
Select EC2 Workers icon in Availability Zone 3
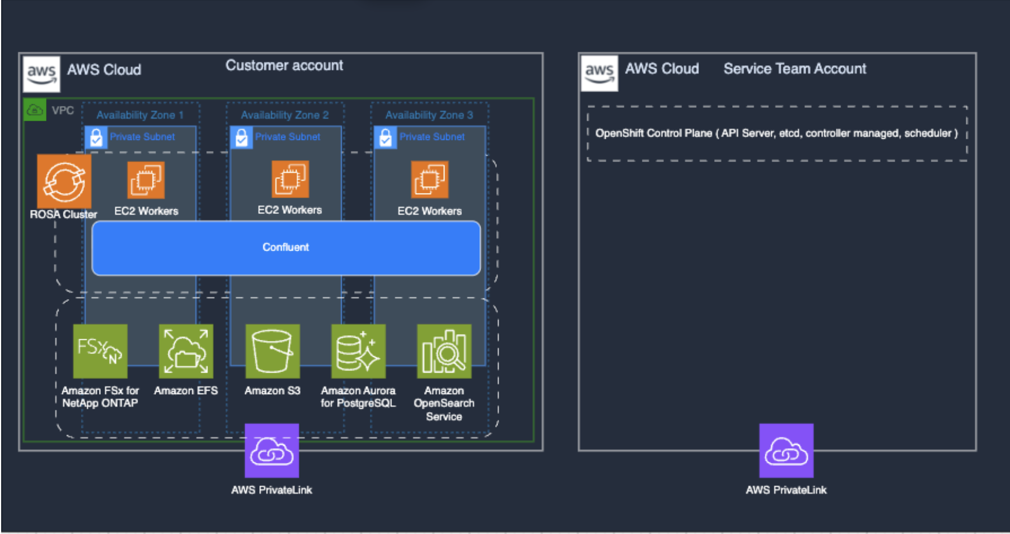(x=430, y=180)
